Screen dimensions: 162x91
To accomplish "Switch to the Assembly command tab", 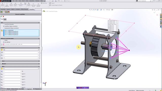I will coord(3,9).
